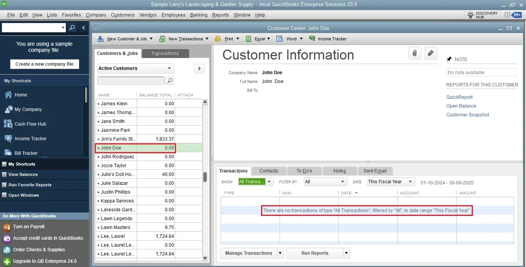Open the Customers menu

(x=123, y=15)
